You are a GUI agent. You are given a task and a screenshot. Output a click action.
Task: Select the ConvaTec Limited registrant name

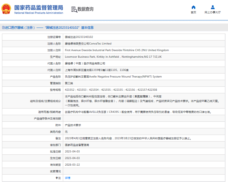88,44
